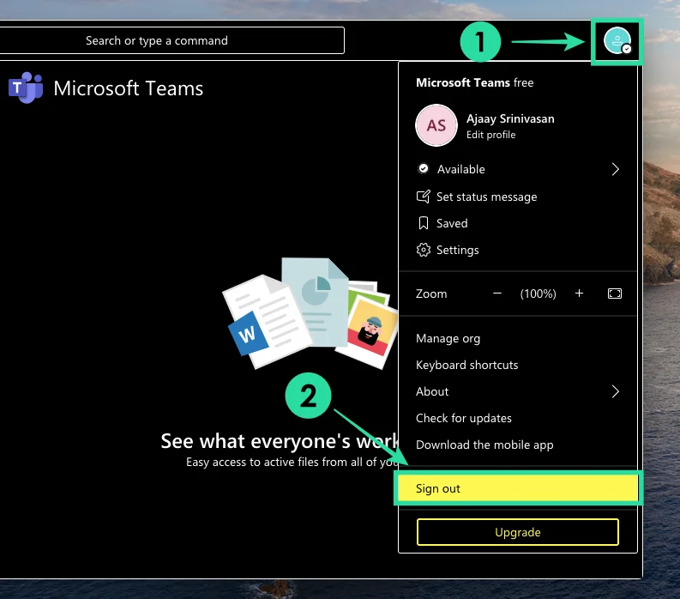Expand the Available status submenu arrow
The image size is (680, 599).
click(615, 169)
